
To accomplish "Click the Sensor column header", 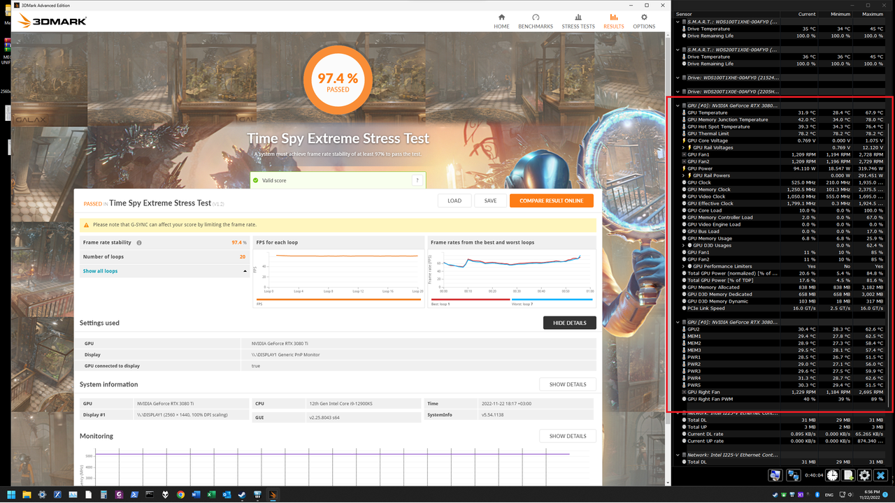I will (x=726, y=14).
